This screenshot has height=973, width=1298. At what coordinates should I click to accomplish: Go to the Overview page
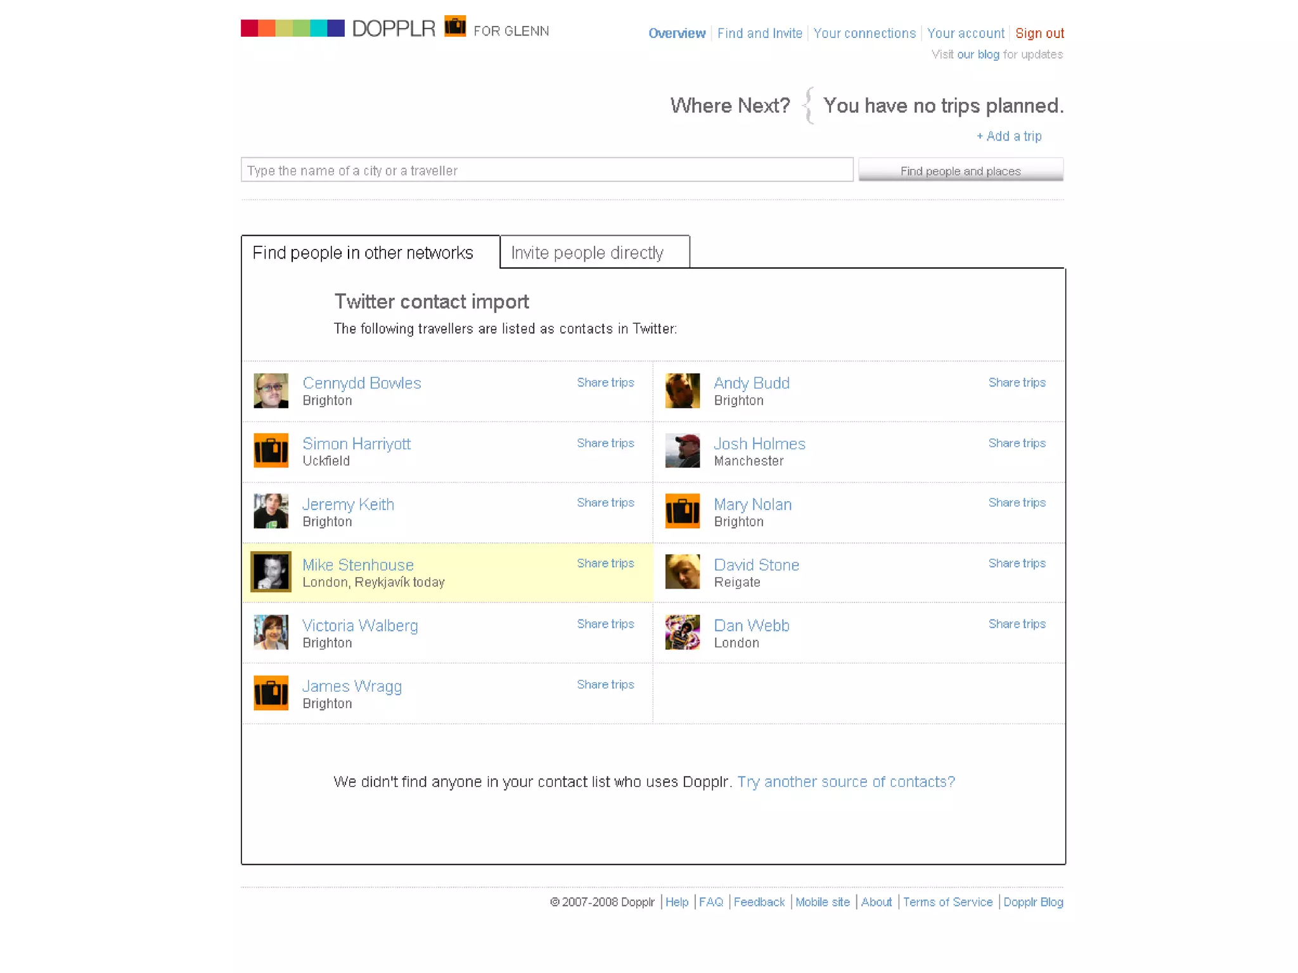pyautogui.click(x=676, y=34)
